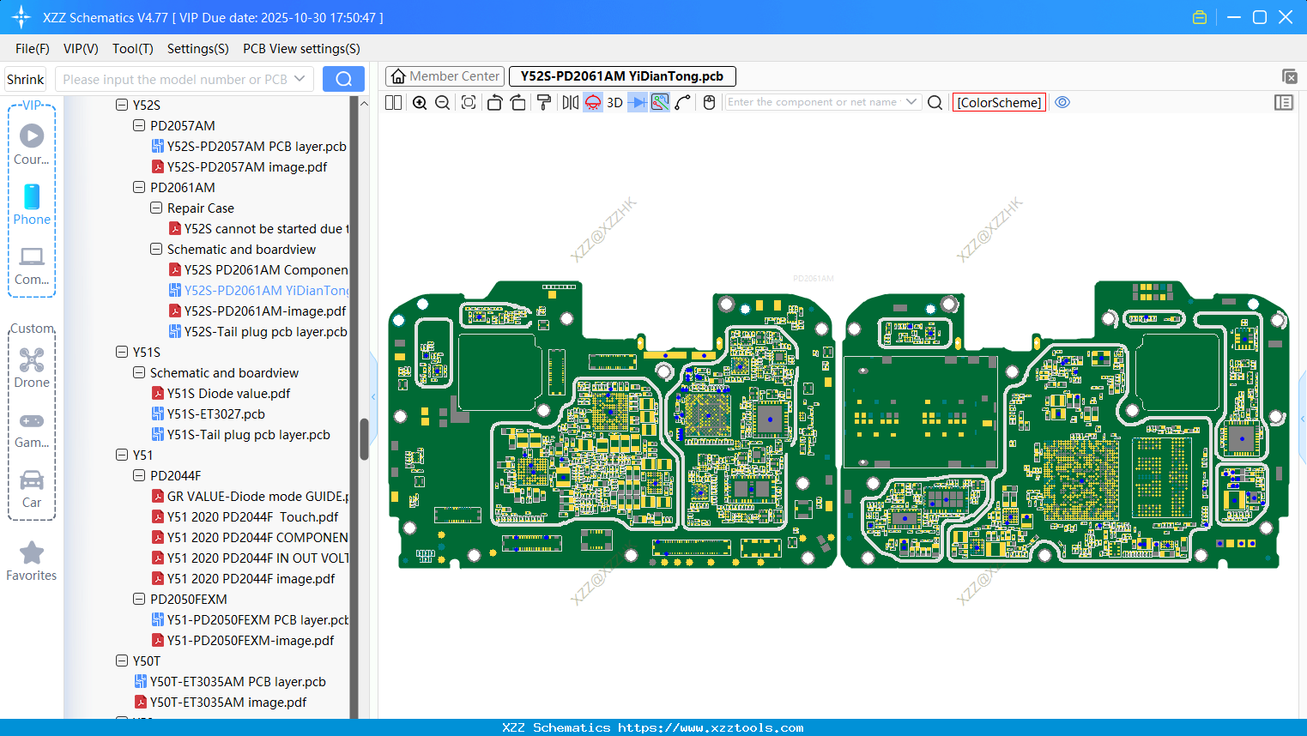
Task: Click the zoom in magnifier icon
Action: [420, 103]
